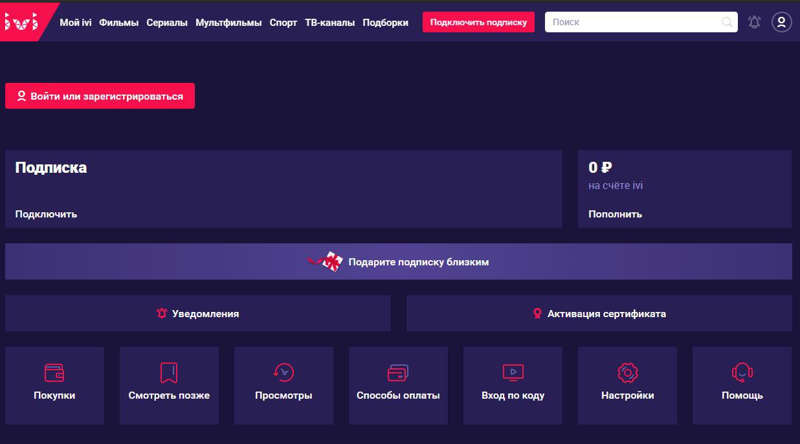This screenshot has height=444, width=800.
Task: Open the Помощь tile label
Action: (x=742, y=395)
